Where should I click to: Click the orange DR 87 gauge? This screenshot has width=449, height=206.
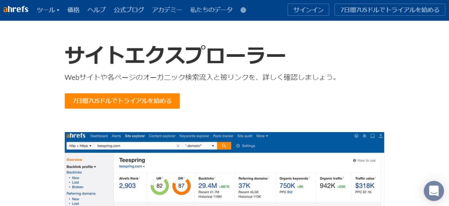181,186
